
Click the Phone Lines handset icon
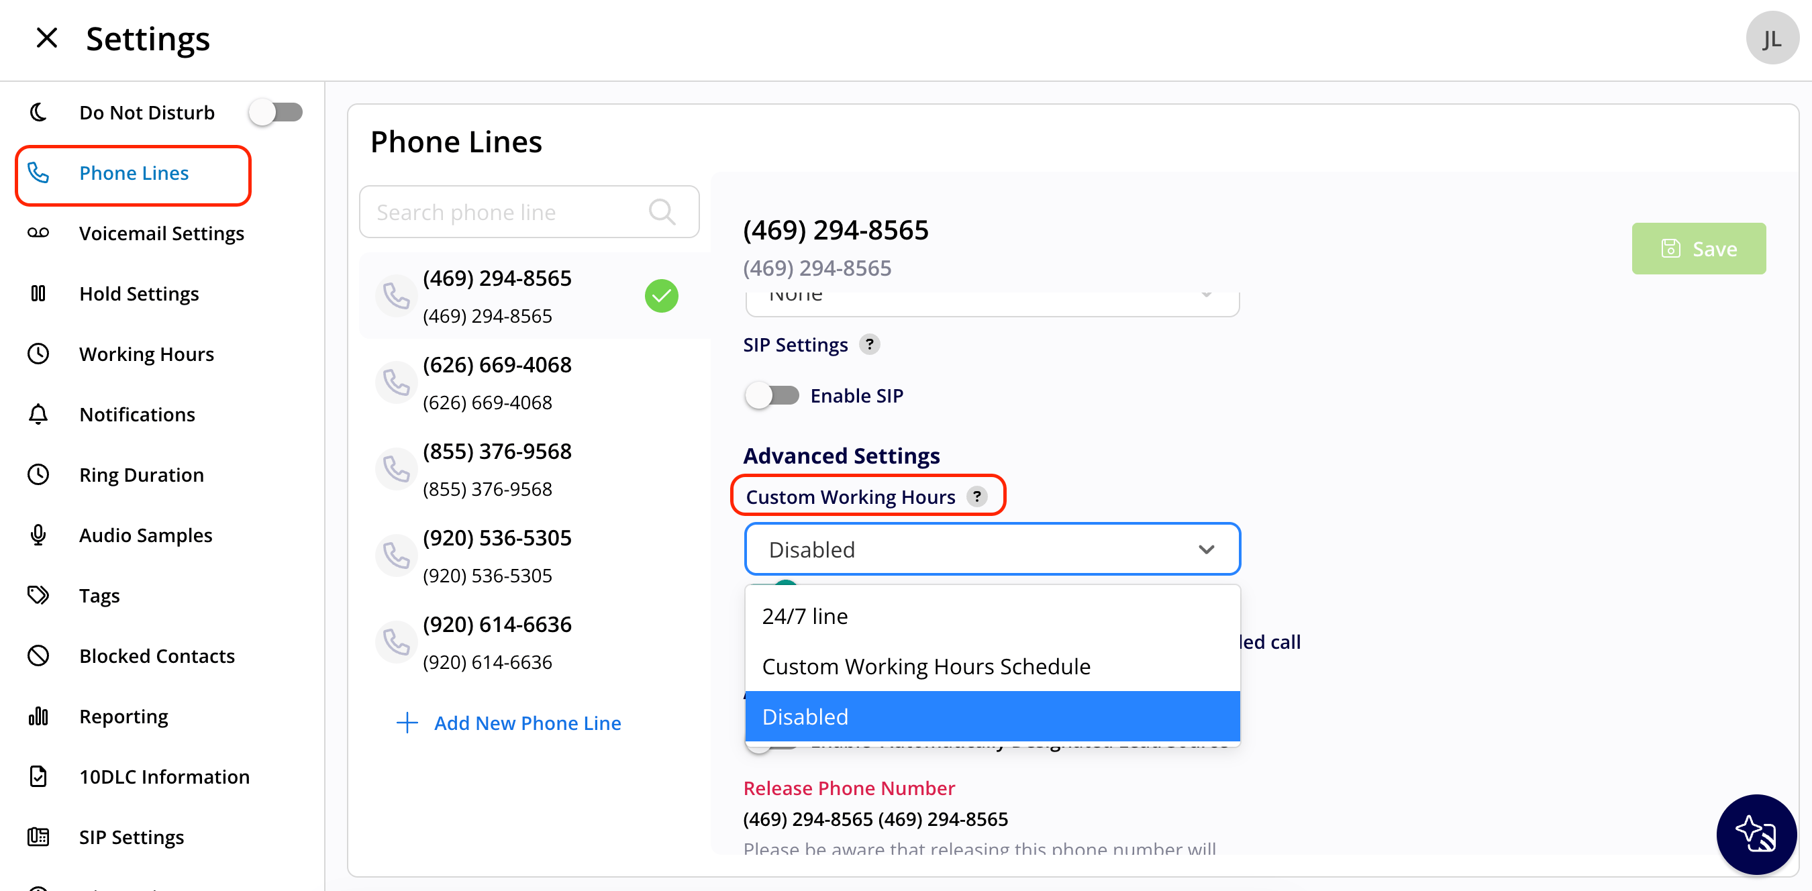pyautogui.click(x=38, y=173)
